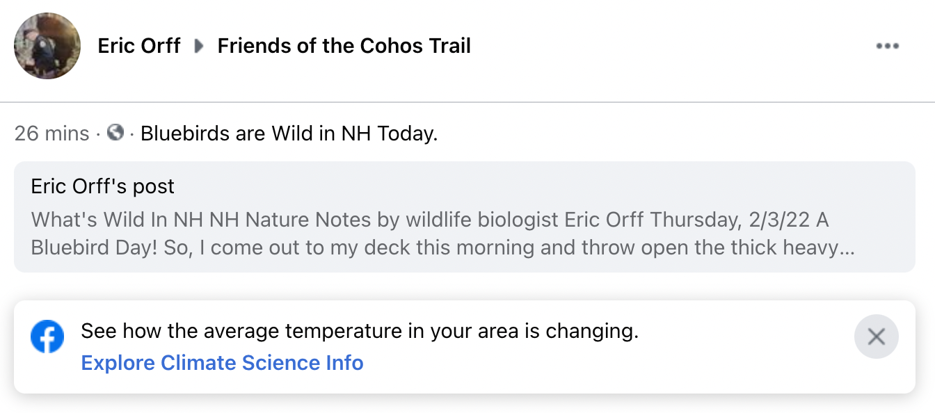Click the Facebook logo on the climate banner
This screenshot has height=413, width=935.
47,337
